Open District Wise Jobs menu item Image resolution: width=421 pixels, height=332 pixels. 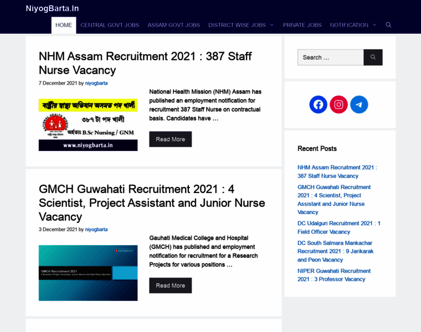point(237,25)
